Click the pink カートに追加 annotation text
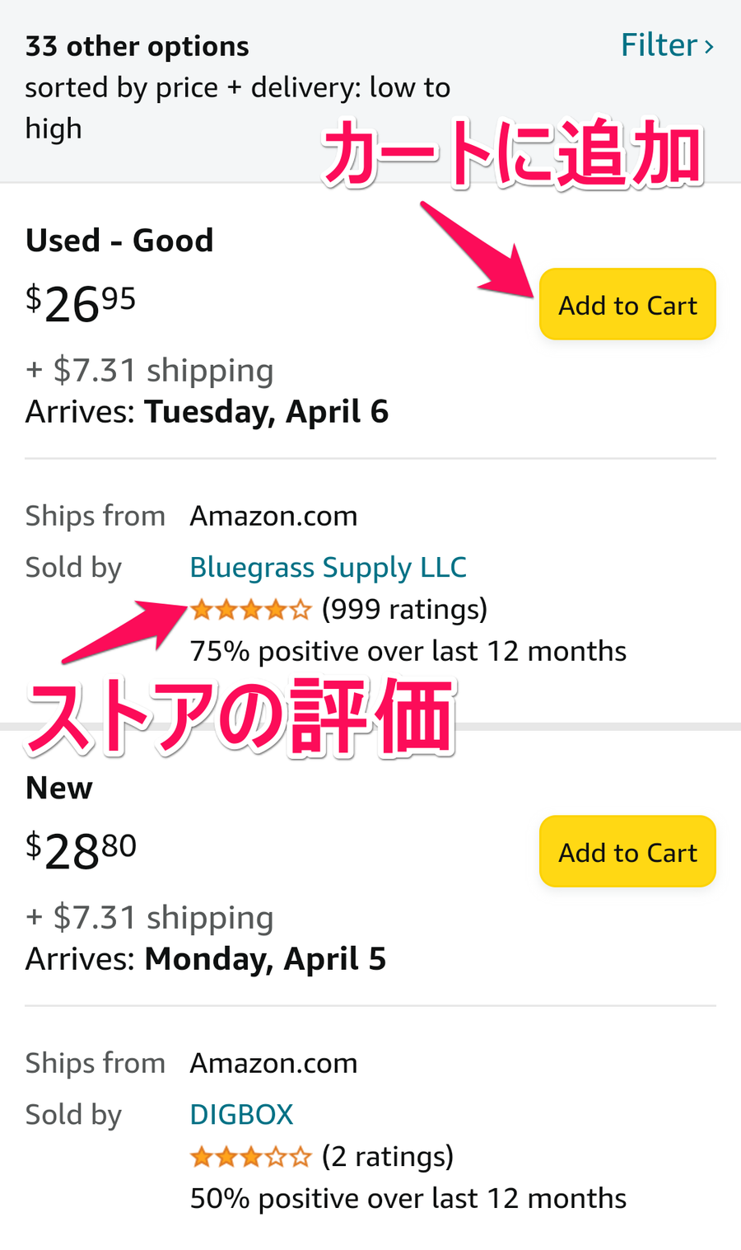Viewport: 741px width, 1250px height. (x=512, y=155)
